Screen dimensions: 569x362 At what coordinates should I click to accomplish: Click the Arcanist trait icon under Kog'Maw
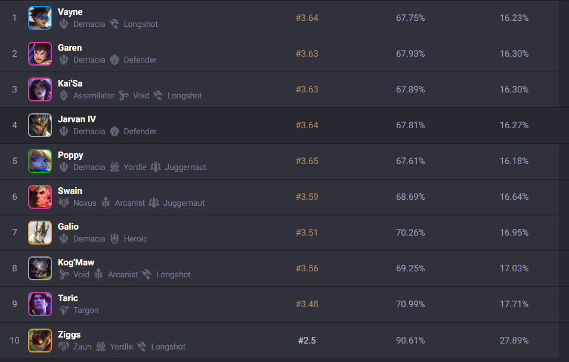coord(98,275)
